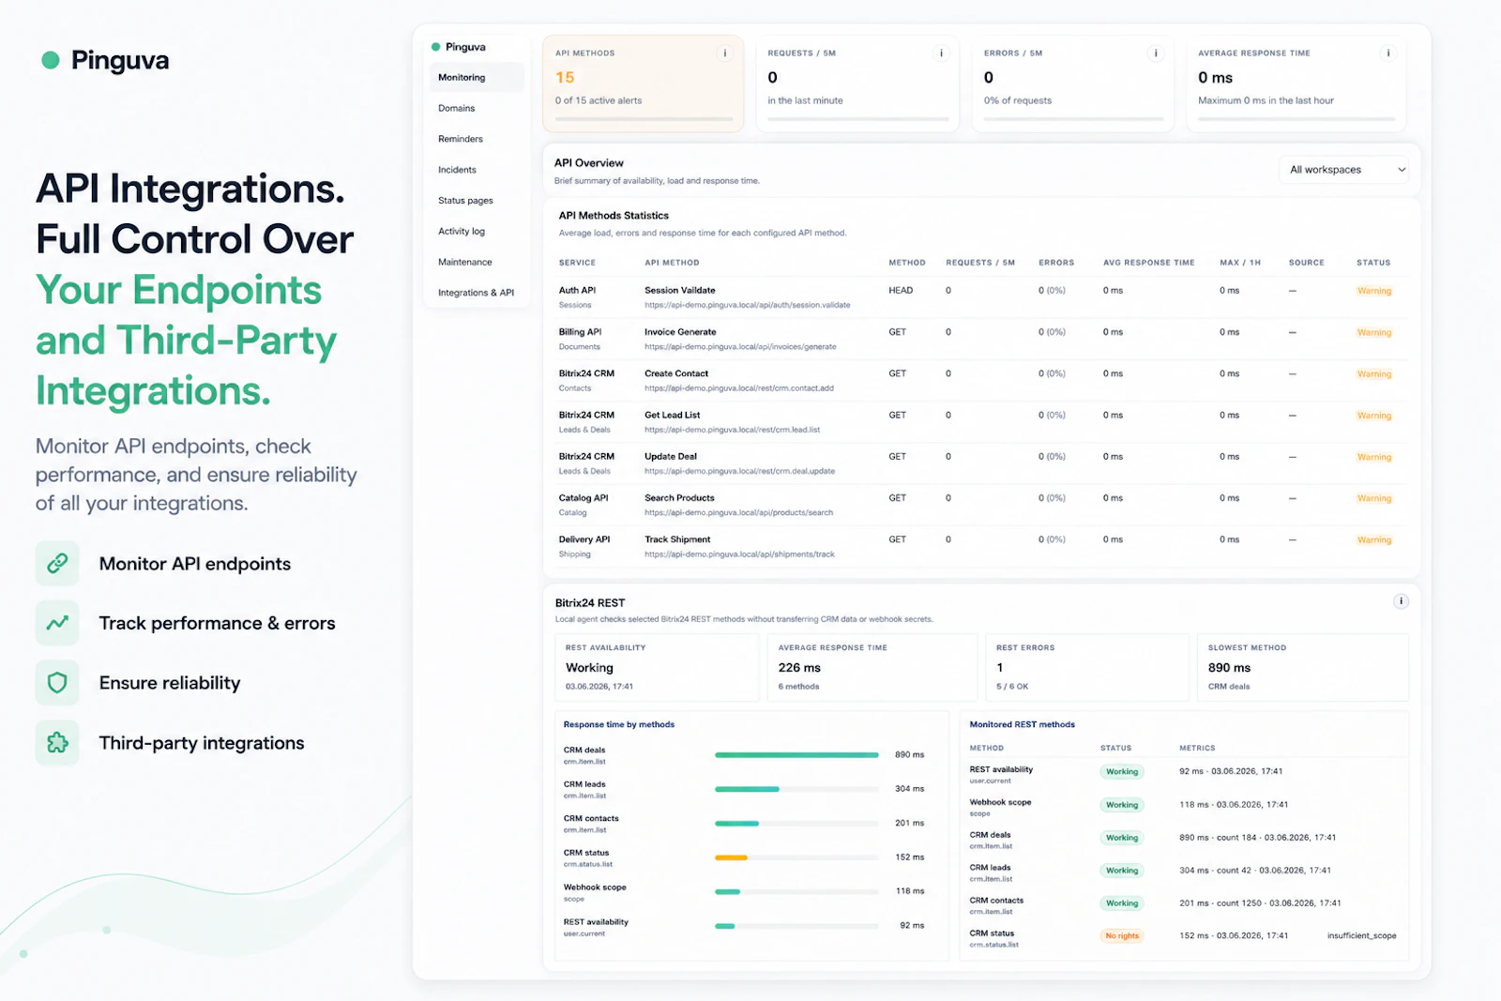This screenshot has height=1001, width=1501.
Task: Click the CRM deals 890 ms response bar
Action: click(x=796, y=755)
